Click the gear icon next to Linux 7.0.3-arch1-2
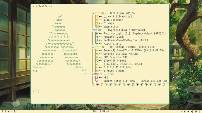 point(97,16)
